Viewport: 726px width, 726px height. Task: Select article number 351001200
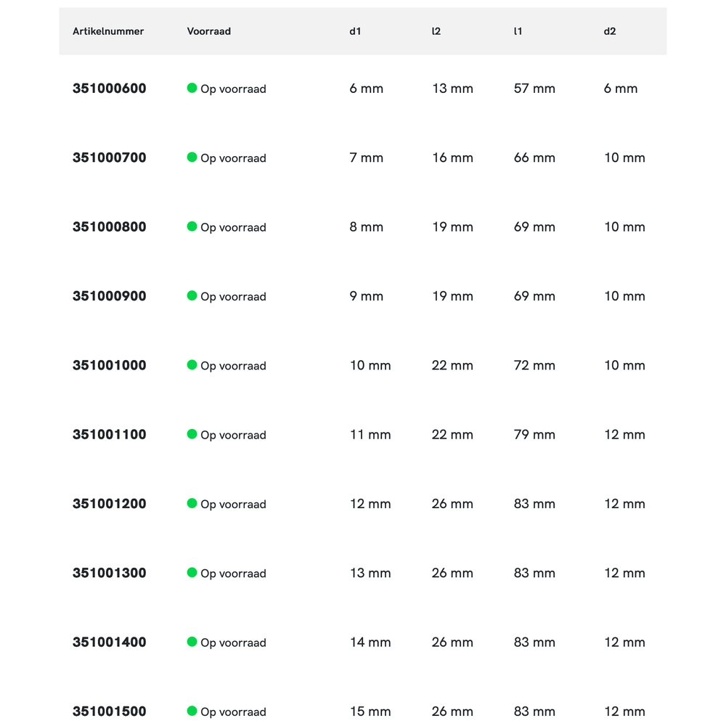(109, 504)
